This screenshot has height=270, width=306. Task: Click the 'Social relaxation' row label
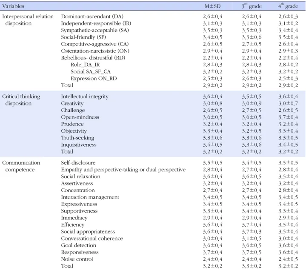point(80,176)
